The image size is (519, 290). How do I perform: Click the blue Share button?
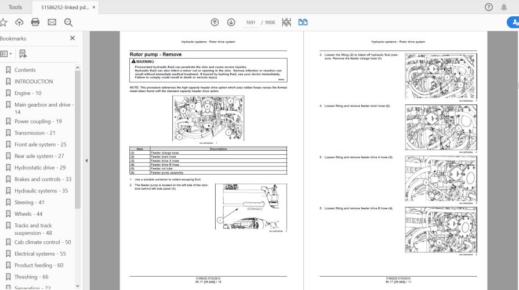tap(513, 22)
